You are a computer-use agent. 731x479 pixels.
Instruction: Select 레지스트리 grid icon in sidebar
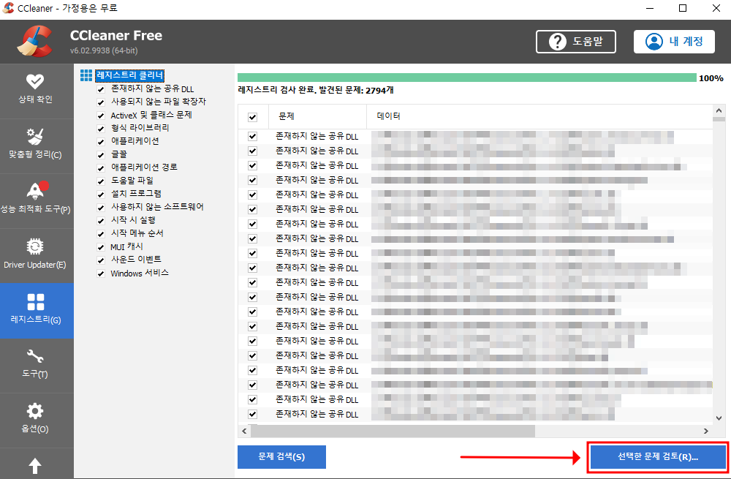pyautogui.click(x=35, y=302)
